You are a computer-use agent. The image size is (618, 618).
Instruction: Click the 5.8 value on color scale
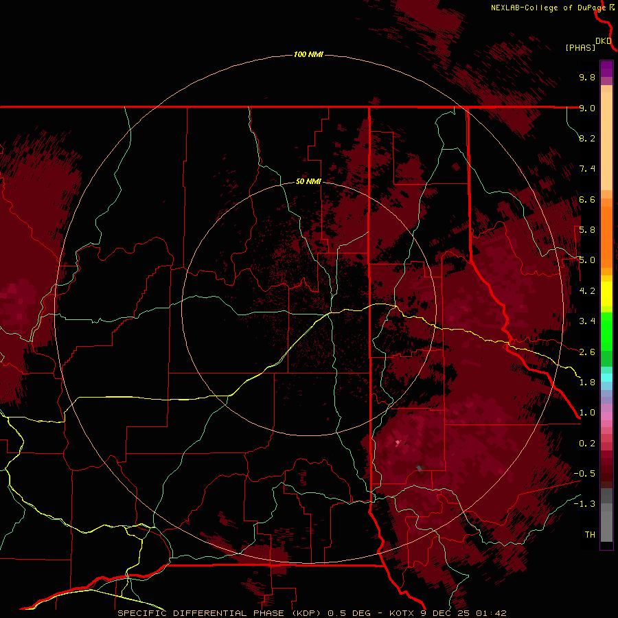click(587, 230)
